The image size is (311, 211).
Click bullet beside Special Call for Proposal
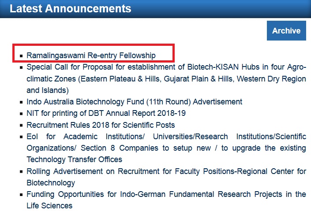21,68
